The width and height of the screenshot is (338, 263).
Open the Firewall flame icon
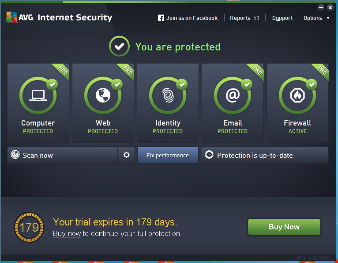(297, 95)
